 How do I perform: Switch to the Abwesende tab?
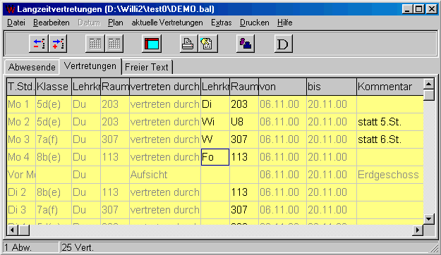pyautogui.click(x=32, y=67)
